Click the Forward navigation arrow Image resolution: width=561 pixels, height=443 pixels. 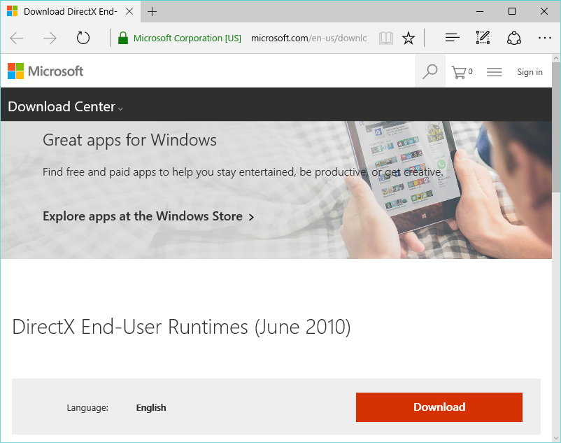click(50, 38)
